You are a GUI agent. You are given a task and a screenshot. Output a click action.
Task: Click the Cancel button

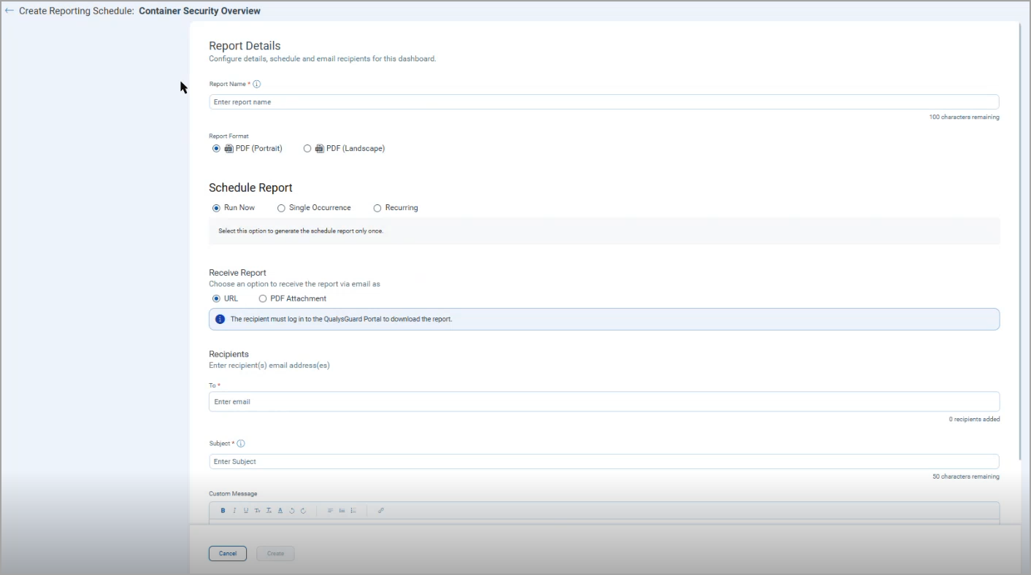click(228, 554)
